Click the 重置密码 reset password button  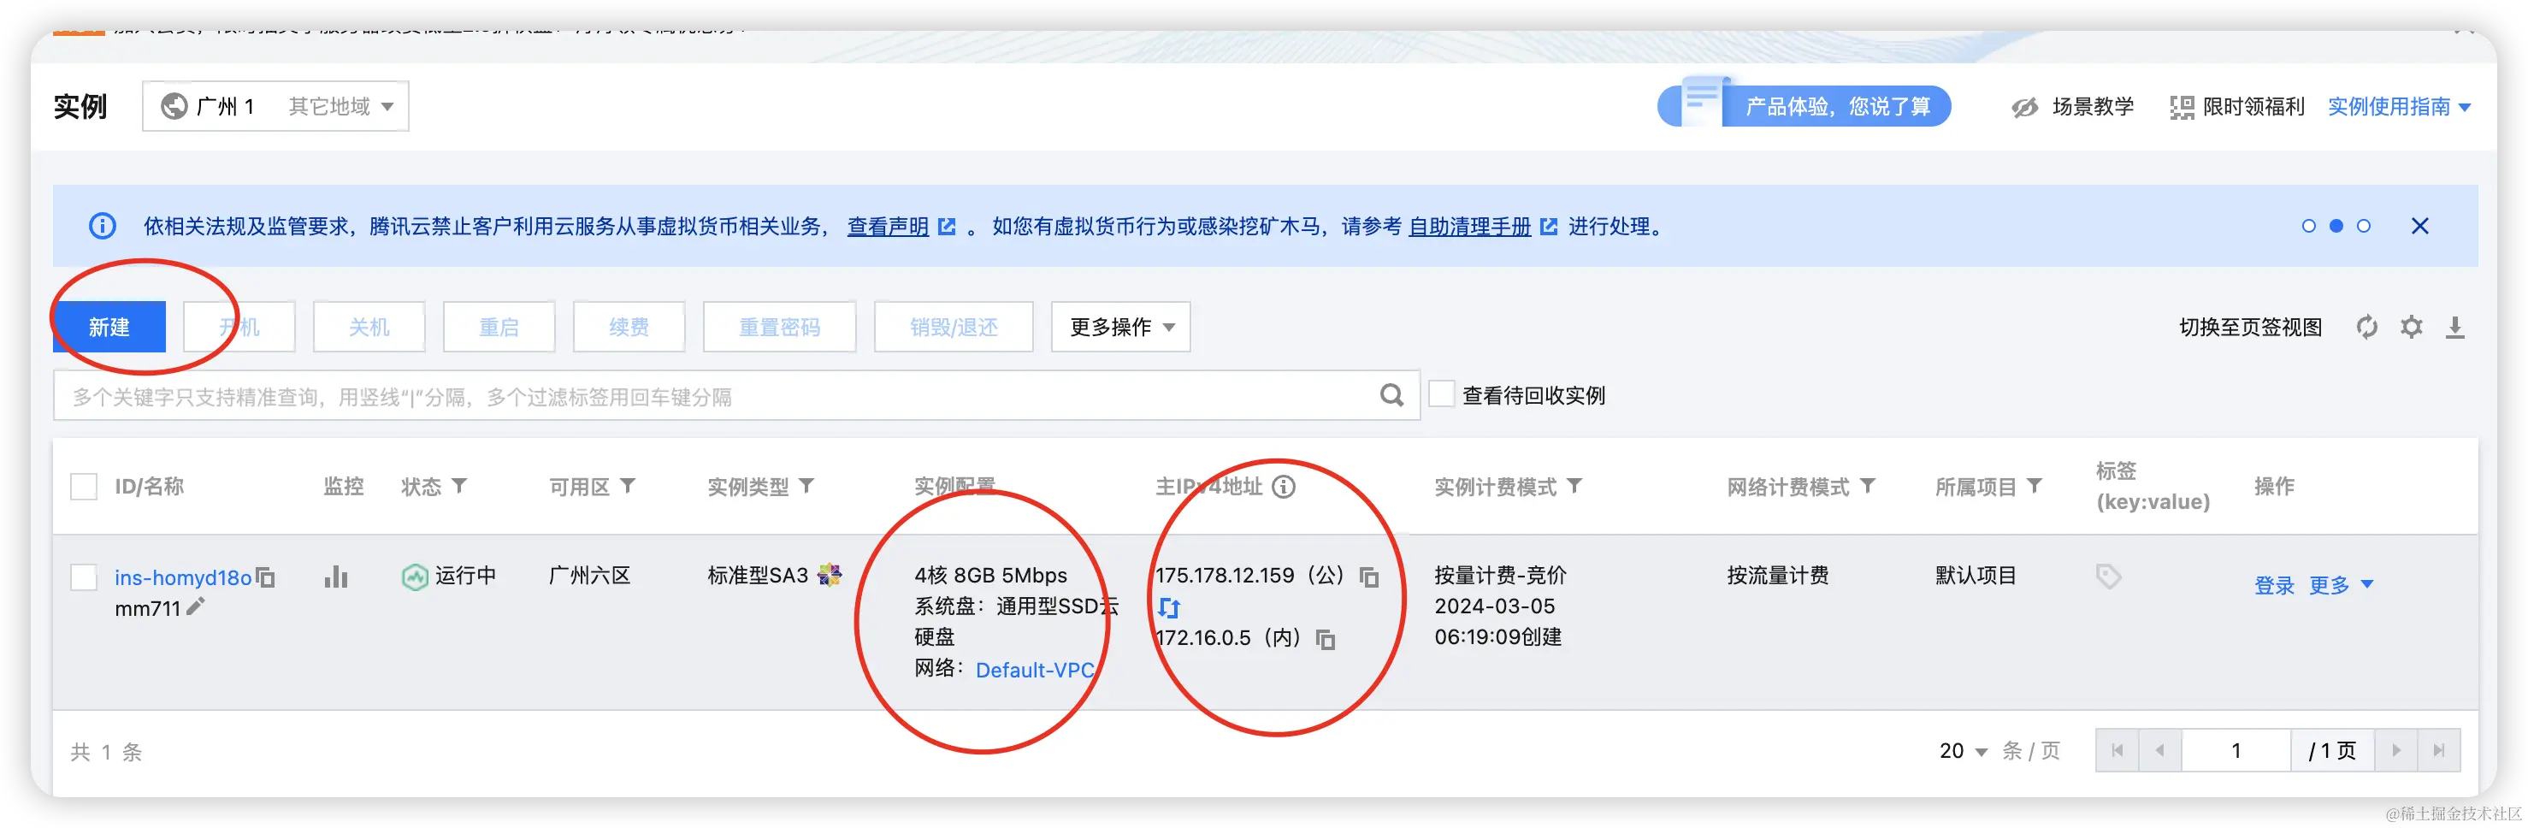pos(779,327)
